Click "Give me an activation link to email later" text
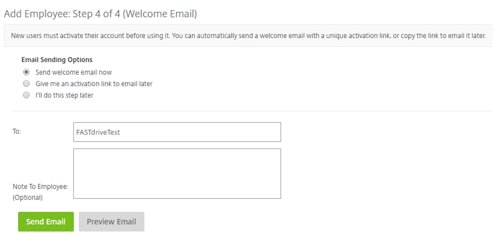The width and height of the screenshot is (496, 244). [94, 84]
